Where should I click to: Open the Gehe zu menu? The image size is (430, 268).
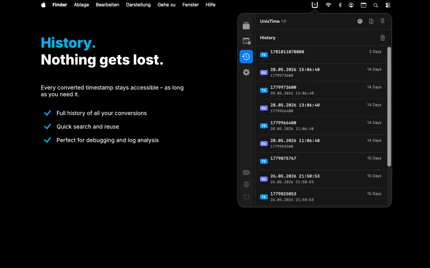(x=167, y=5)
